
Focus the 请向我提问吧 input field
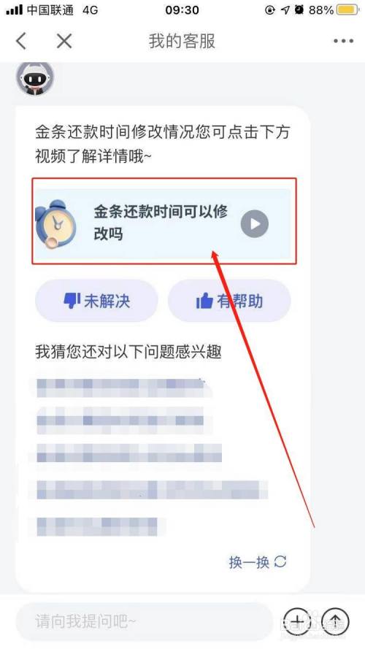pos(144,621)
